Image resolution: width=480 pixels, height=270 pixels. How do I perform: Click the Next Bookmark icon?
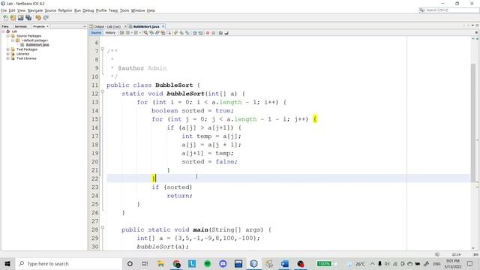pos(181,33)
